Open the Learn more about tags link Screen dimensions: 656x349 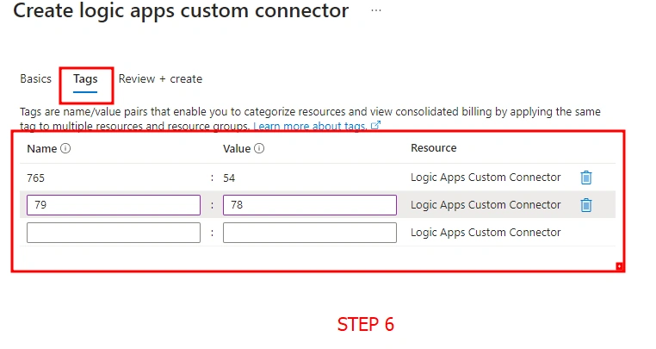click(x=310, y=126)
